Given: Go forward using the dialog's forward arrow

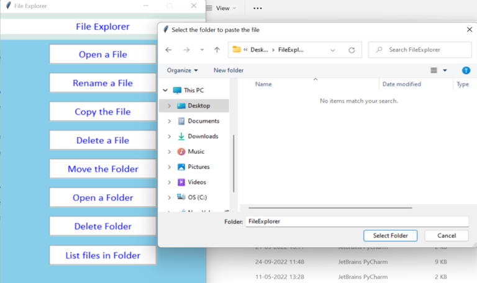Looking at the screenshot, I should 186,50.
